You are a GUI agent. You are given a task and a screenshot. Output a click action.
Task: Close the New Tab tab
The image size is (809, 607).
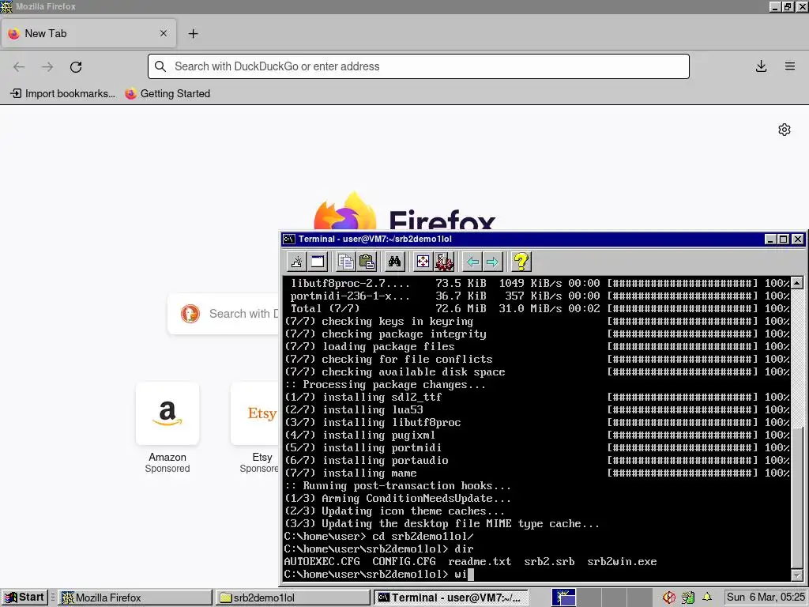[x=164, y=33]
